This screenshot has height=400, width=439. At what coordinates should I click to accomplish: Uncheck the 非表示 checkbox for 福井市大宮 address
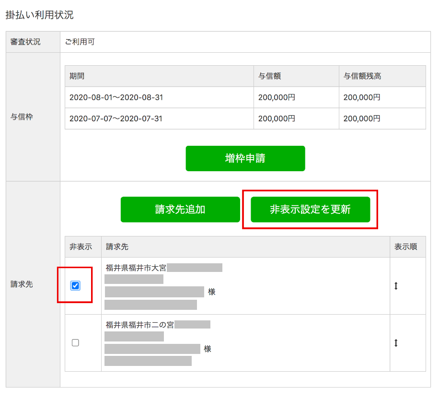click(75, 285)
